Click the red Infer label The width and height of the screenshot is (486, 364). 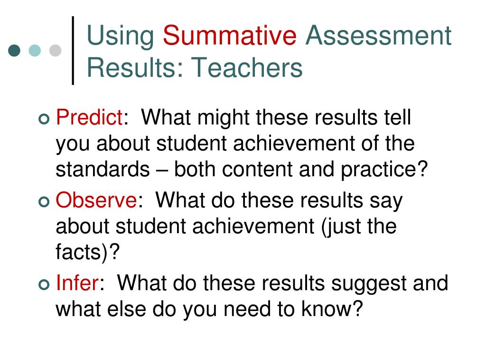77,283
